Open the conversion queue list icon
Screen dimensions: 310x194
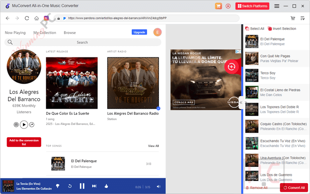pyautogui.click(x=303, y=18)
